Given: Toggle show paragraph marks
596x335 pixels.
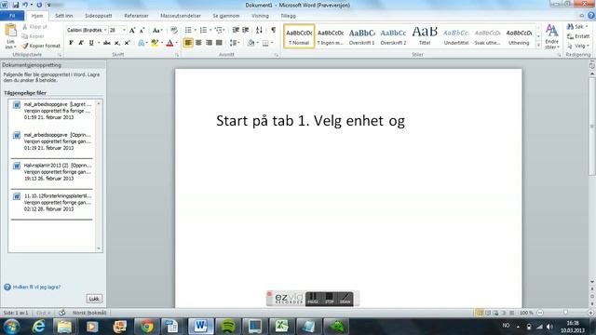Looking at the screenshot, I should tap(273, 30).
